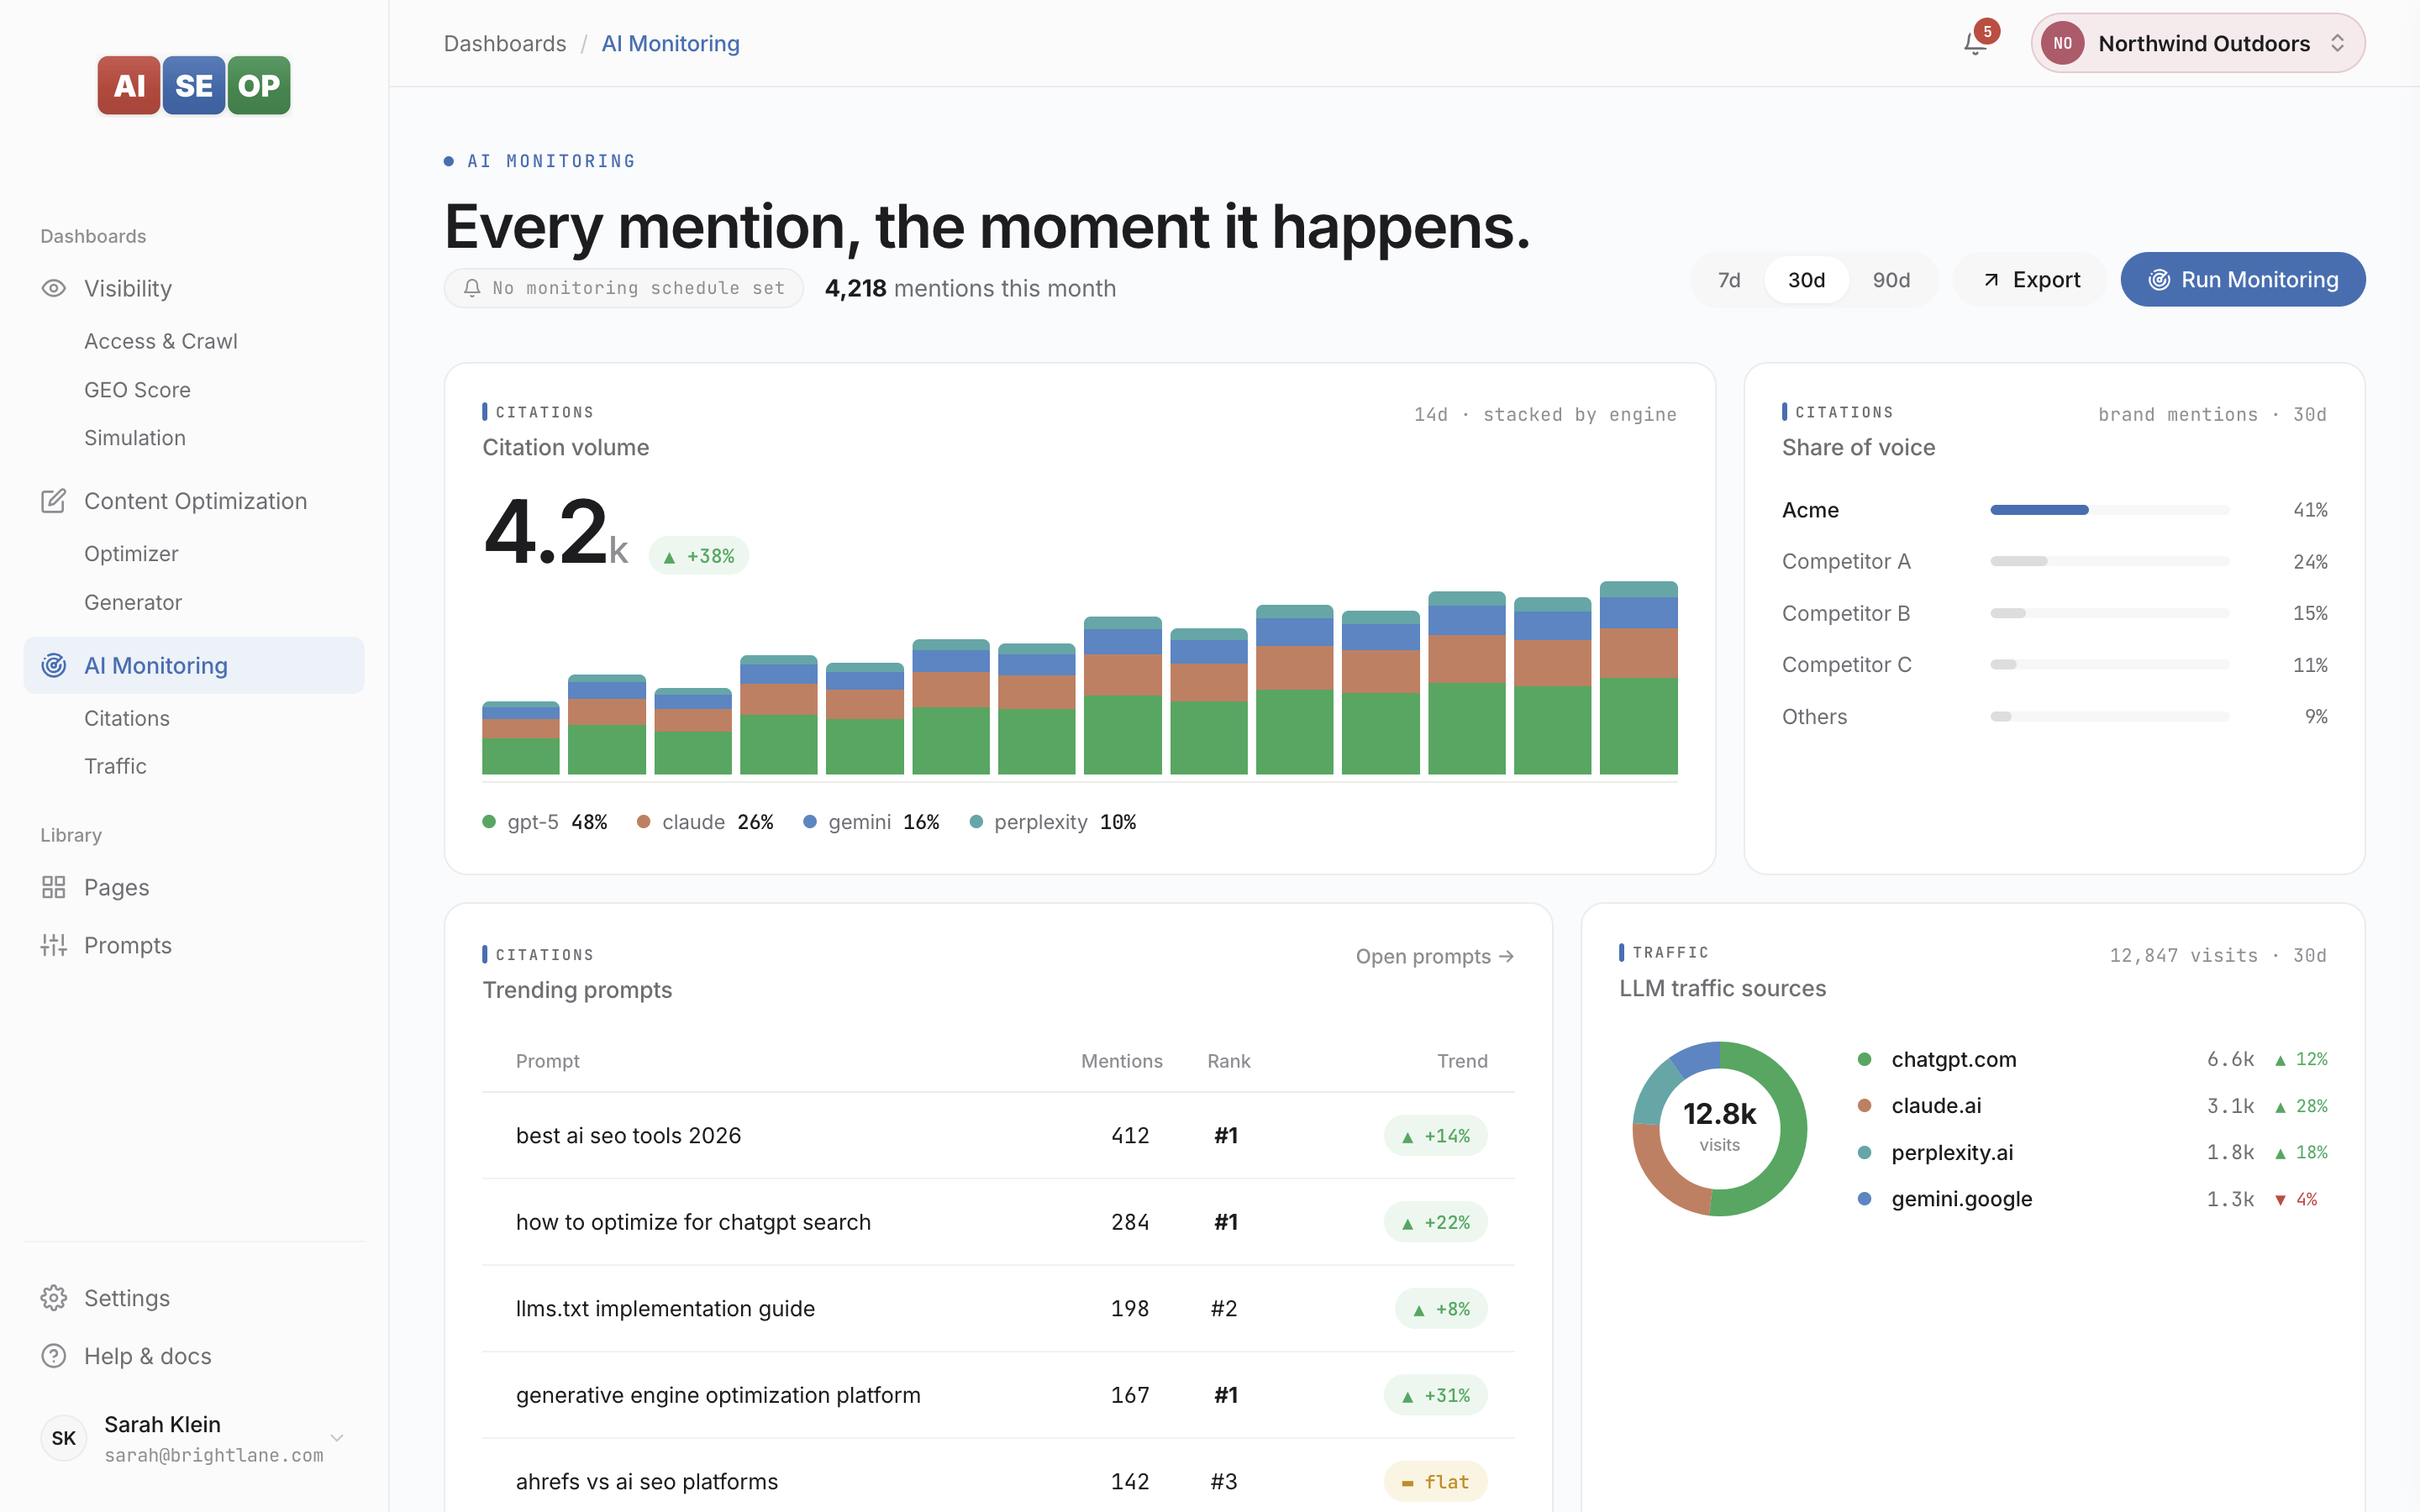Click the Dashboards breadcrumb
This screenshot has width=2420, height=1512.
505,43
